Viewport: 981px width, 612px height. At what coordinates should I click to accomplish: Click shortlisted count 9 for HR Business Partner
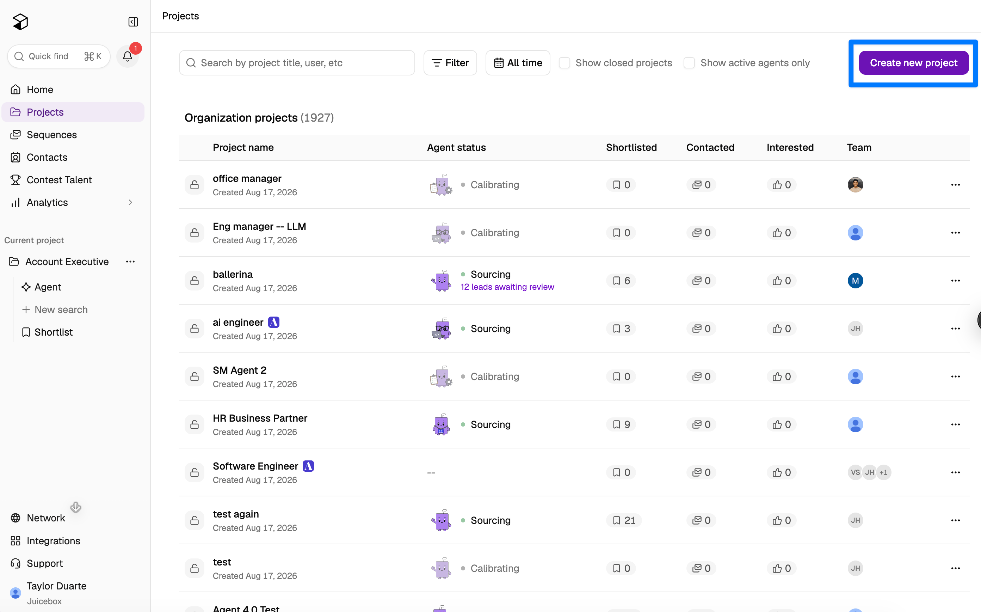pos(621,424)
